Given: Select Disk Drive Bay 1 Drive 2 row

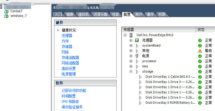Looking at the screenshot, I should [170, 87].
